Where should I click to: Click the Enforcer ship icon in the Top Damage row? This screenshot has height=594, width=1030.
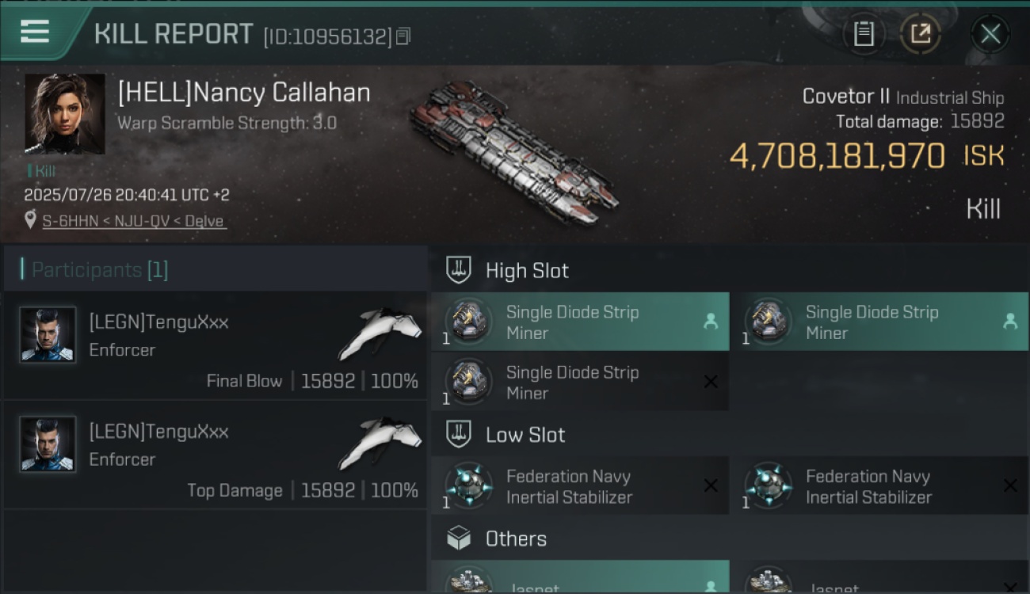click(380, 444)
